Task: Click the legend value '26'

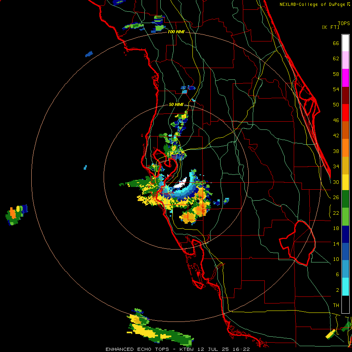Action: (336, 198)
